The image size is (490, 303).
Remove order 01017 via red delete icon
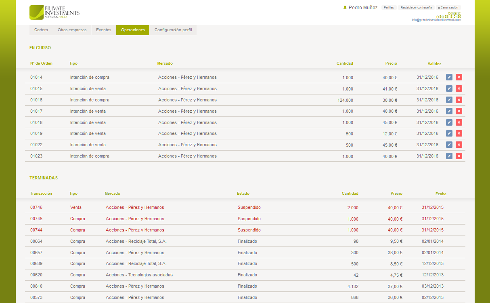coord(459,111)
